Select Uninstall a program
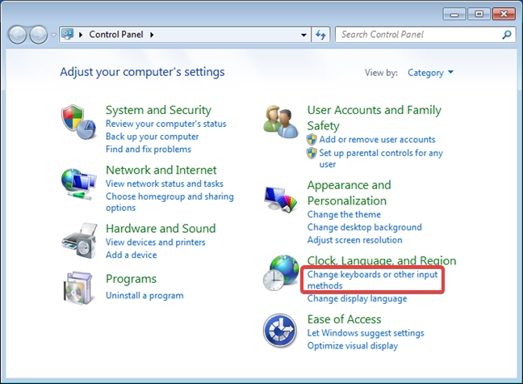The image size is (523, 384). 144,295
